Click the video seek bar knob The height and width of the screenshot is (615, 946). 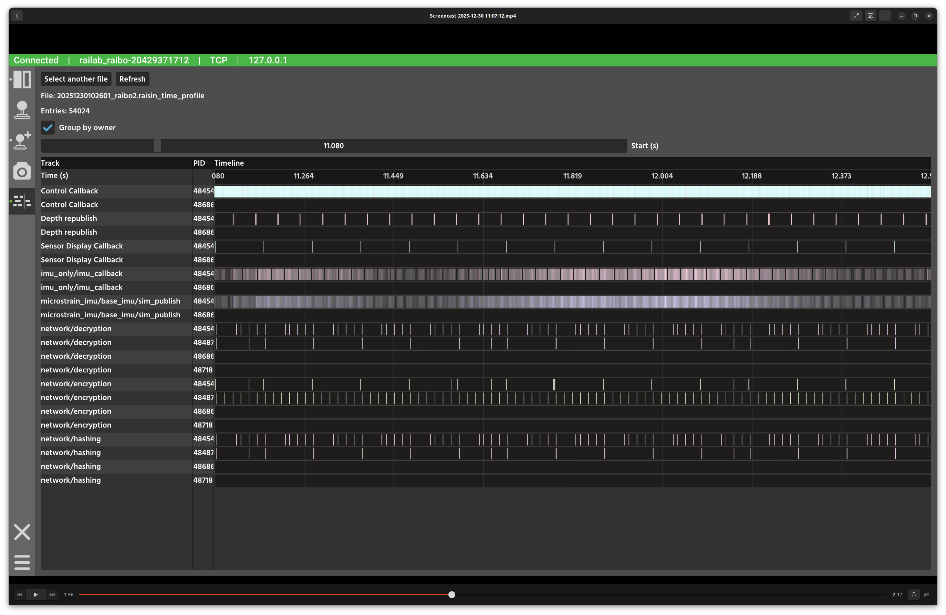tap(451, 595)
